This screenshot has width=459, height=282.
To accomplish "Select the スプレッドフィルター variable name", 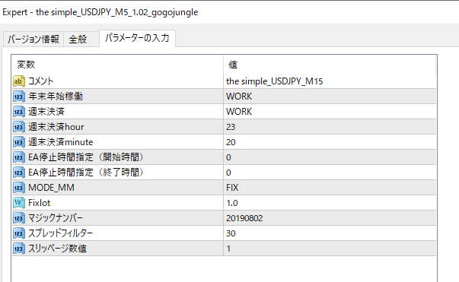I will pos(60,233).
